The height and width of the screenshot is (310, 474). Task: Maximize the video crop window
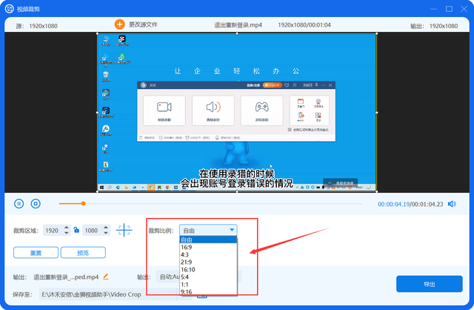[x=450, y=9]
